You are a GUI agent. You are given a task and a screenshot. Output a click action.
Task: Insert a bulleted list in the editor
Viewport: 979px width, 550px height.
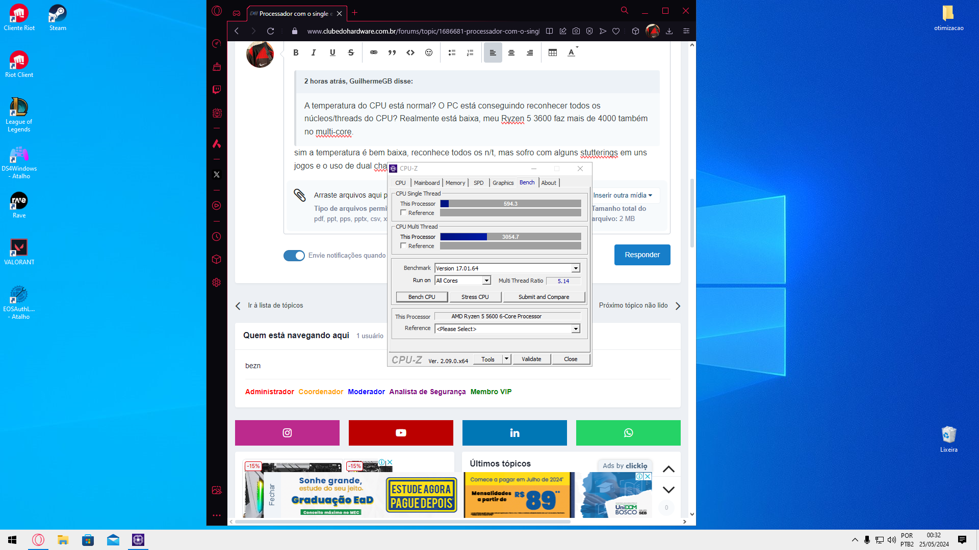[452, 52]
